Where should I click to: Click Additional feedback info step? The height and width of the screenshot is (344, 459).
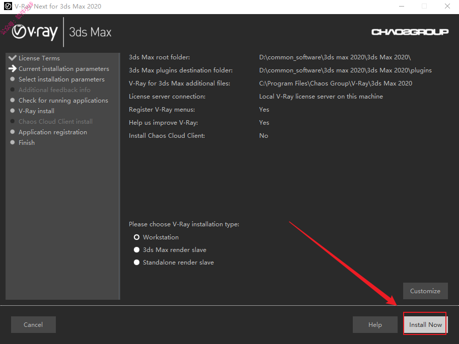[54, 90]
